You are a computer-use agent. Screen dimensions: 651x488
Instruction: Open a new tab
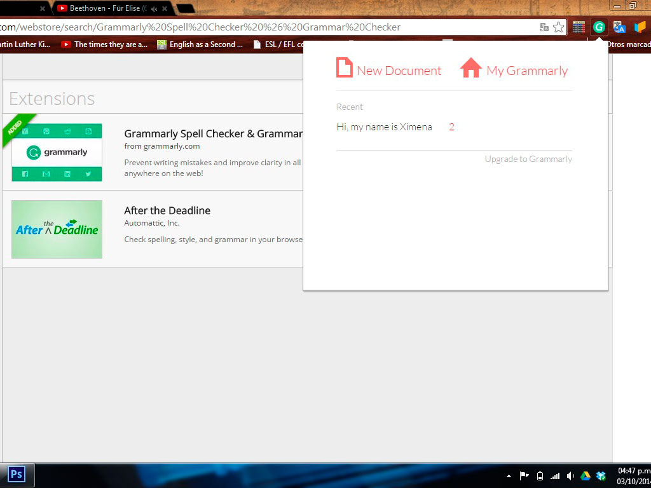186,9
